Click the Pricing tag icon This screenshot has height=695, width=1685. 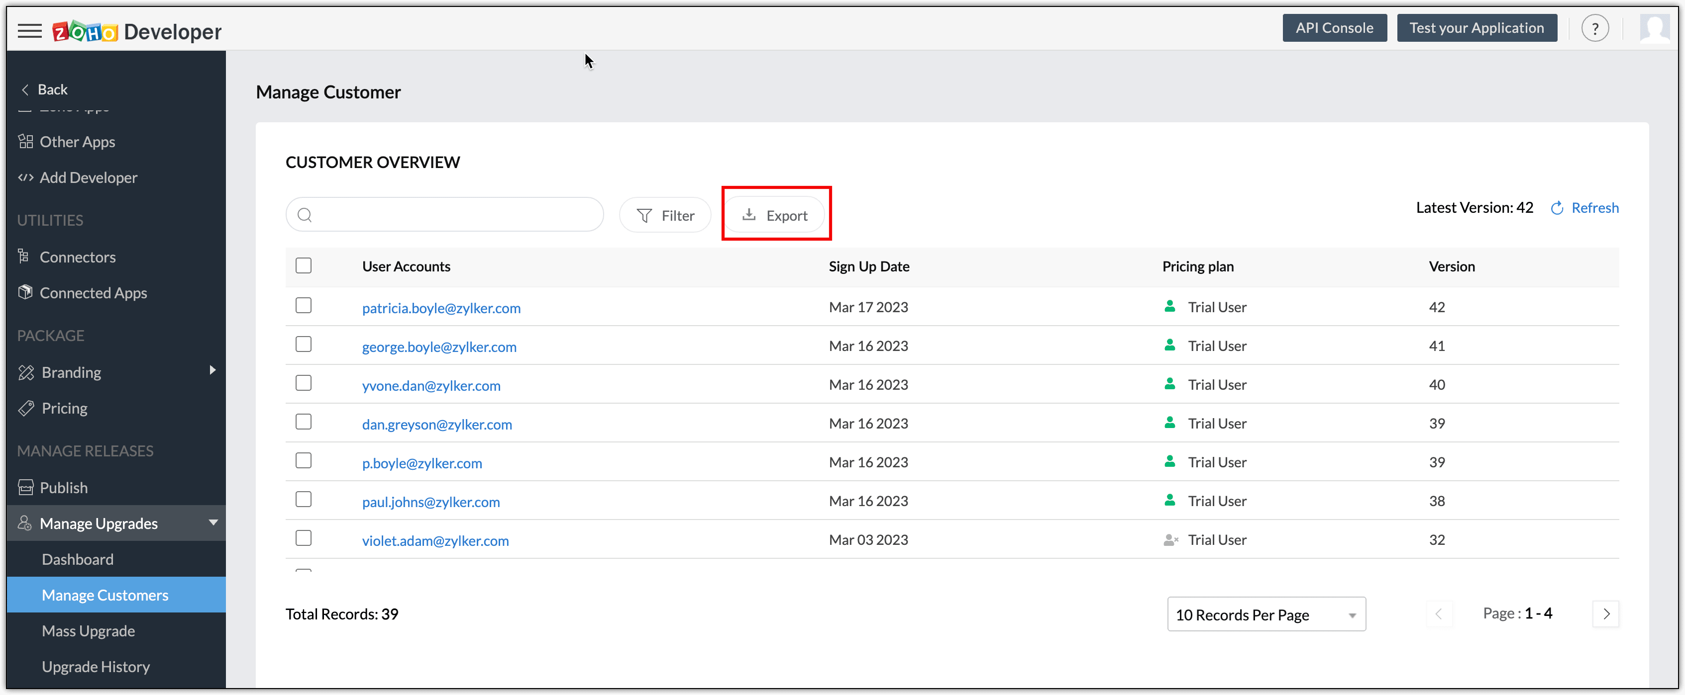26,408
